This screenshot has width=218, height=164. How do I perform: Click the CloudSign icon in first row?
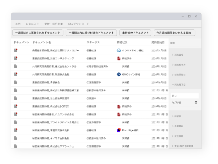[x=119, y=50]
